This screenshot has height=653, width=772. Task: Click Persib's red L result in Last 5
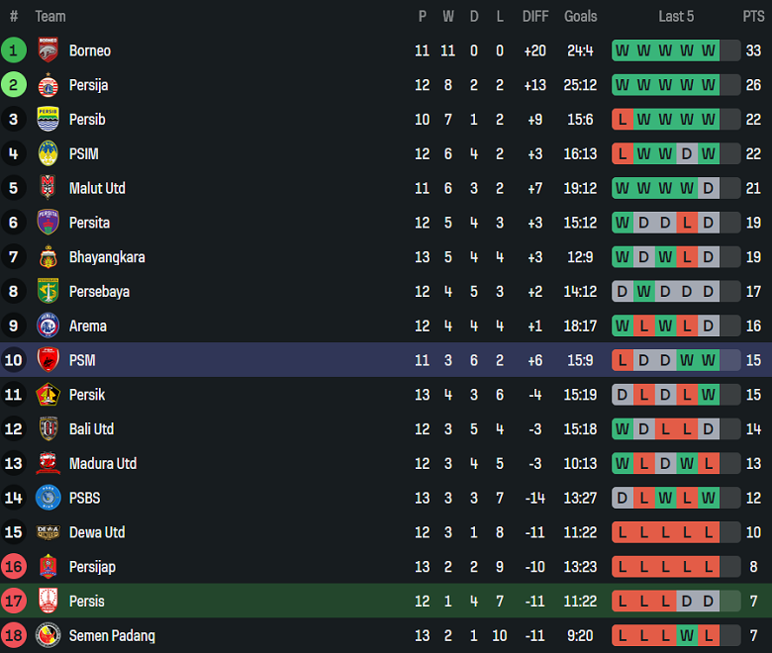point(623,120)
